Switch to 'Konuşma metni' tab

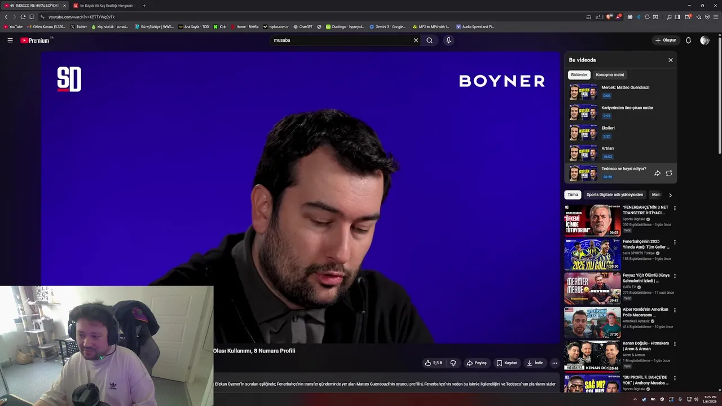click(x=610, y=74)
